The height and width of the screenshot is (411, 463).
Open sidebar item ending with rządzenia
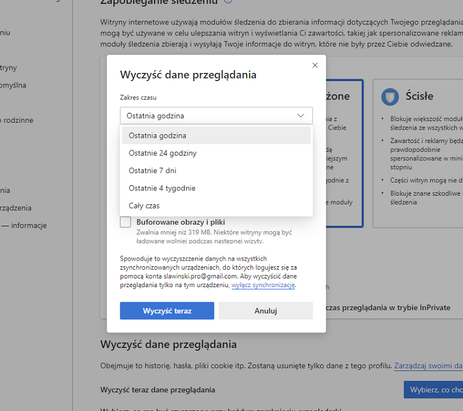click(x=16, y=208)
